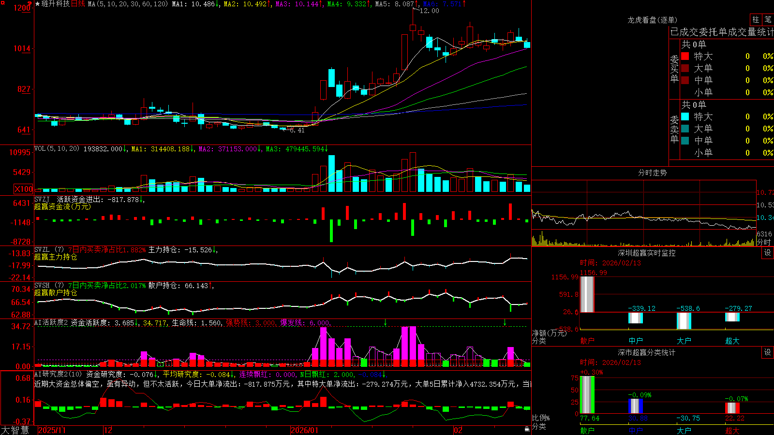This screenshot has height=435, width=774.
Task: Click the white 1156.99 散户 net amount bar
Action: (x=587, y=294)
